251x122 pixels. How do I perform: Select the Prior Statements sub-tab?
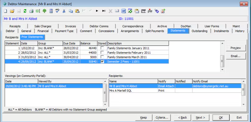pyautogui.click(x=32, y=37)
